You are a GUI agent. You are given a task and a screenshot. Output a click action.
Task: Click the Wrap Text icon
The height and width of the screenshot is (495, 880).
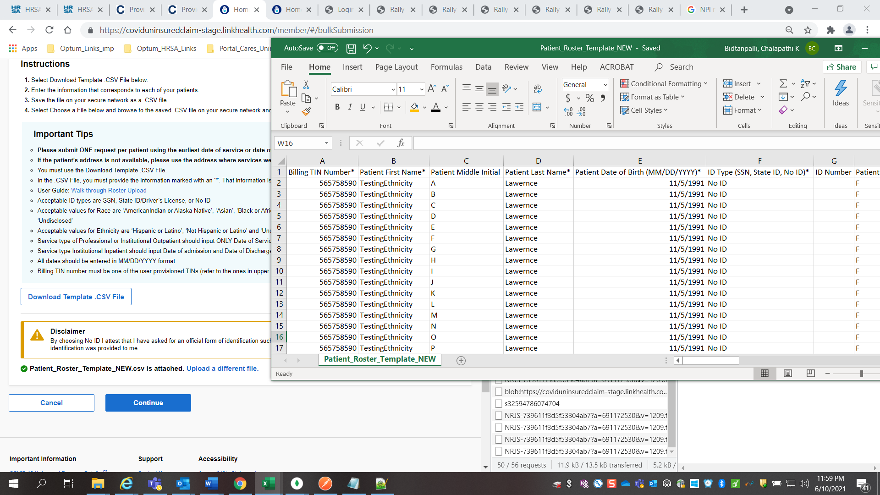tap(538, 89)
